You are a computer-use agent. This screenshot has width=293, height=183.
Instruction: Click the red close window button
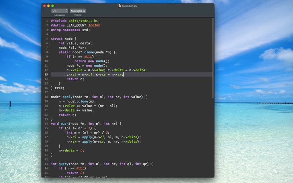44,6
